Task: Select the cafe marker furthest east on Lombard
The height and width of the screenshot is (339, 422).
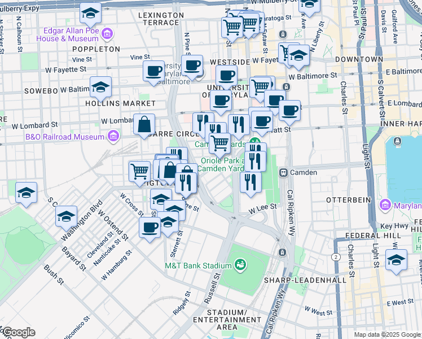Action: pyautogui.click(x=290, y=112)
